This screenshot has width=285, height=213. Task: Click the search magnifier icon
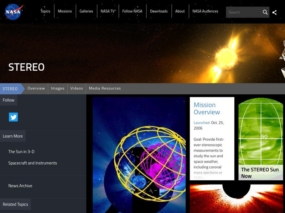(x=265, y=12)
